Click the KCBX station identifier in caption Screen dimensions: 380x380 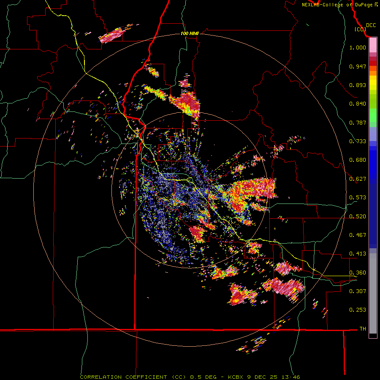click(236, 377)
